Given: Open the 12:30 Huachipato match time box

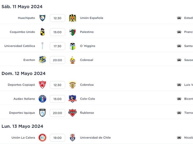Looking at the screenshot, I should click(58, 18).
